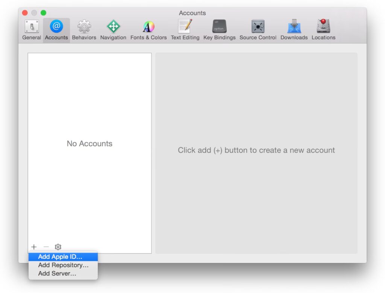Viewport: 385px width, 293px height.
Task: Minimize the Accounts window with the gray button
Action: point(34,13)
